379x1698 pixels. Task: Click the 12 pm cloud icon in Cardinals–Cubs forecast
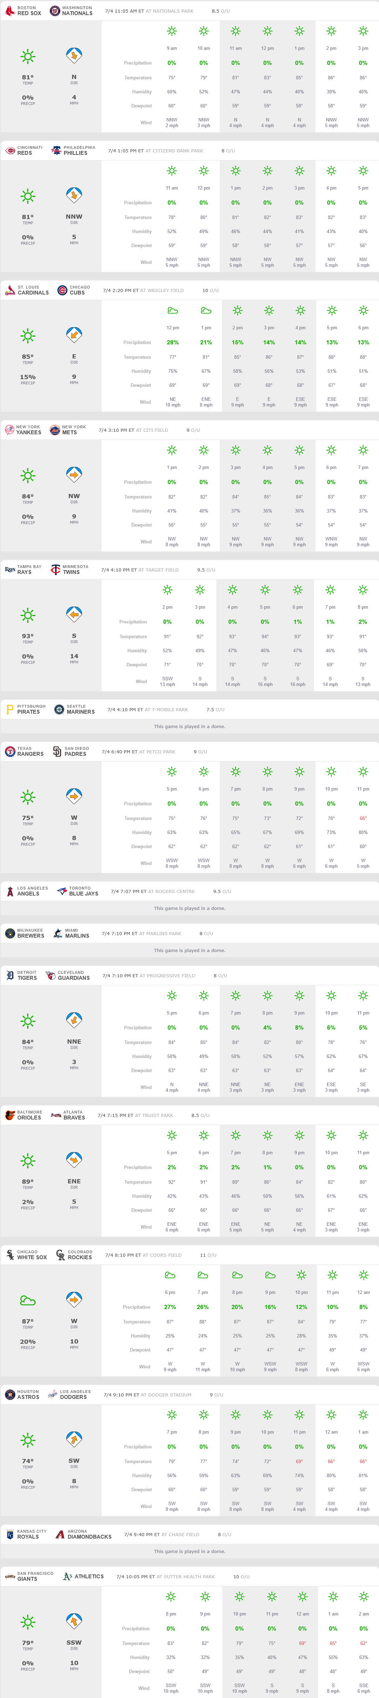[x=172, y=310]
